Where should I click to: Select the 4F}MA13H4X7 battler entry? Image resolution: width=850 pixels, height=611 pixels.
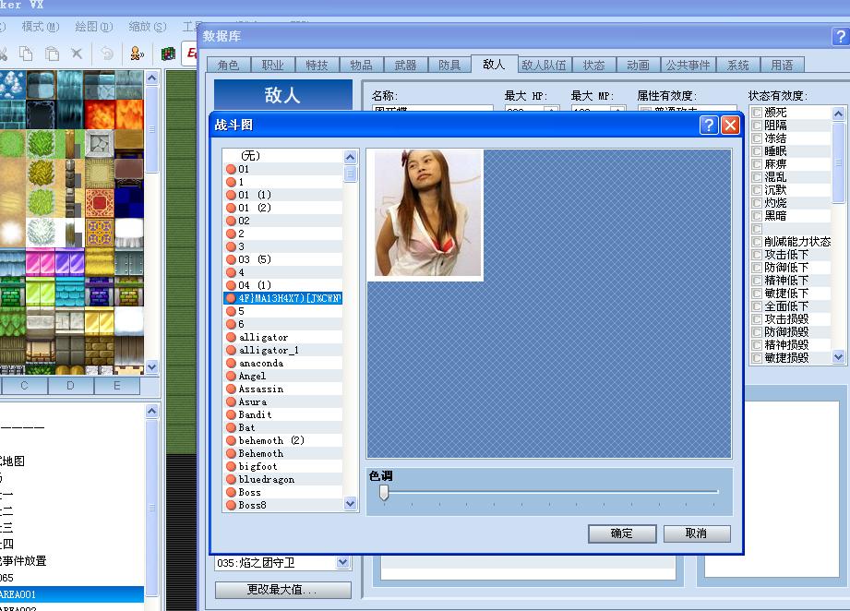(x=283, y=298)
